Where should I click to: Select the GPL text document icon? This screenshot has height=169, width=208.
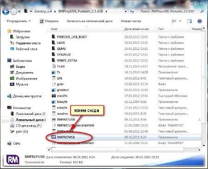tap(54, 78)
